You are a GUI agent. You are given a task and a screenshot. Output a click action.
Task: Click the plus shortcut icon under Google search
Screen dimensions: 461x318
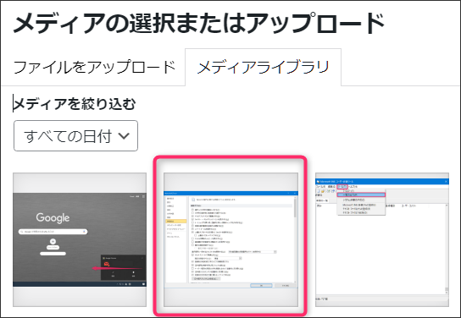53,242
